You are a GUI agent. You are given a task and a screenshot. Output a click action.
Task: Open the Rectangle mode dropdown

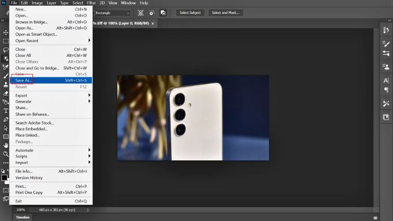[112, 13]
